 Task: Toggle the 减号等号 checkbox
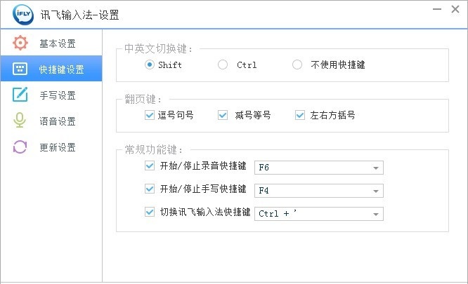pos(223,115)
